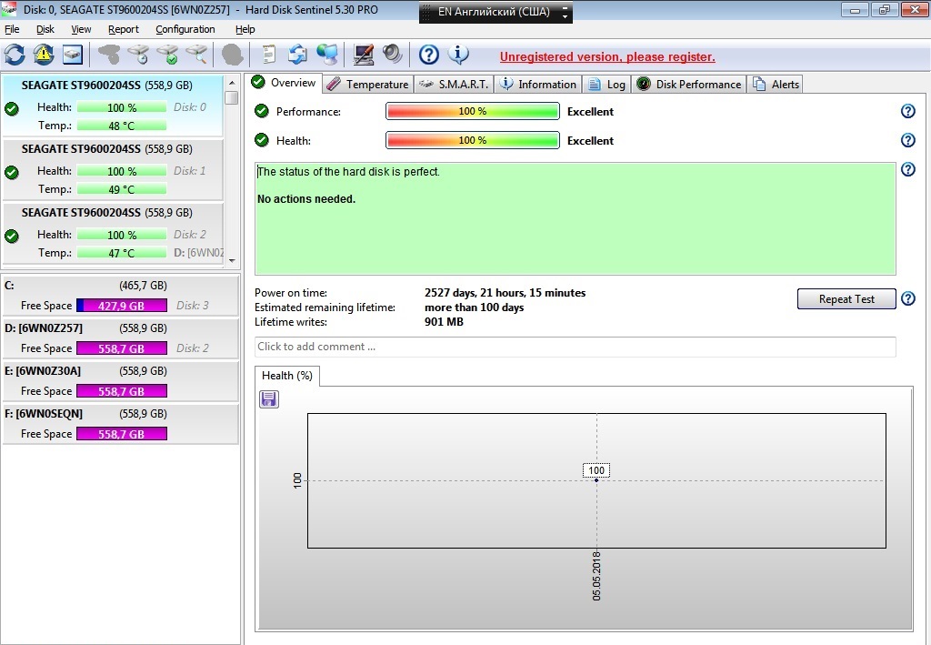Click the question mark help toolbar icon
Image resolution: width=931 pixels, height=645 pixels.
[x=429, y=55]
